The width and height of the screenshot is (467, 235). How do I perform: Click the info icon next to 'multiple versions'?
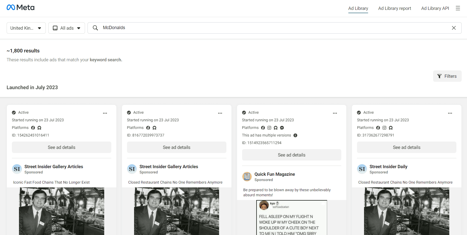[295, 135]
